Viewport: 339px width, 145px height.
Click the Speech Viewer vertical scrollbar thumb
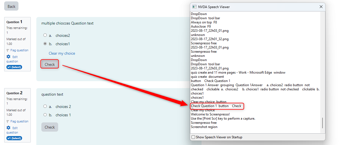(323, 123)
